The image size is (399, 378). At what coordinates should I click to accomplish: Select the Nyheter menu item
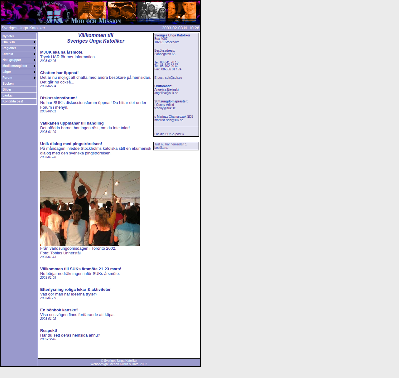[x=19, y=36]
